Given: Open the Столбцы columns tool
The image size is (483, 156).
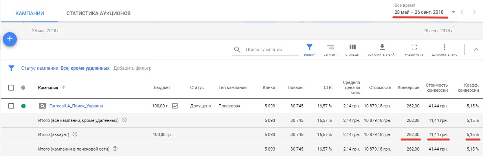Looking at the screenshot, I should click(352, 50).
